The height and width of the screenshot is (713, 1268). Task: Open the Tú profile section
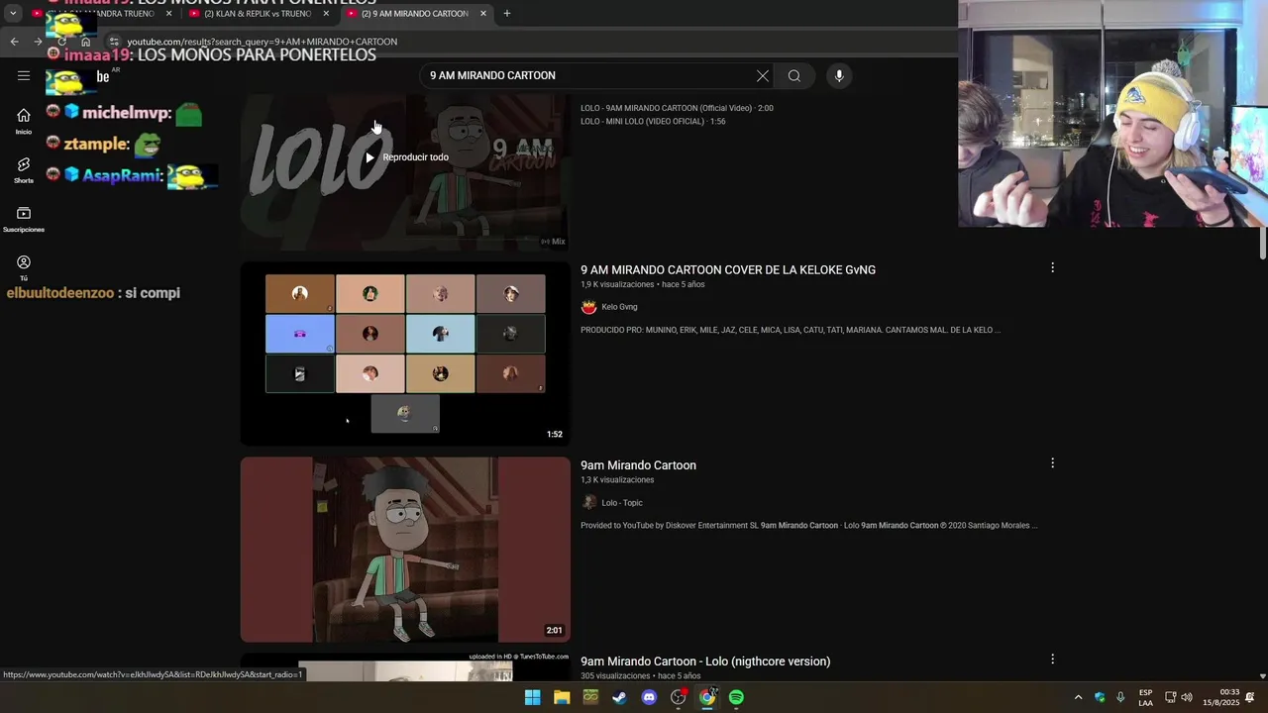(x=24, y=267)
